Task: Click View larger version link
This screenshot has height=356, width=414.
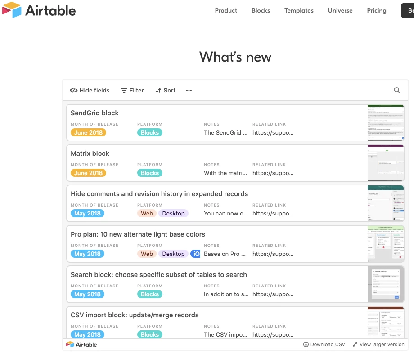Action: 378,344
